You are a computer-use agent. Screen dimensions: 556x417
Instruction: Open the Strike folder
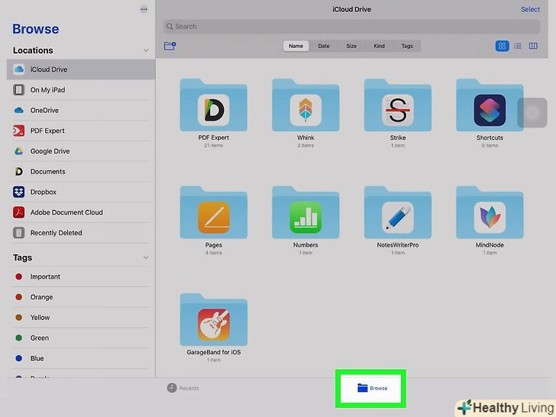397,105
